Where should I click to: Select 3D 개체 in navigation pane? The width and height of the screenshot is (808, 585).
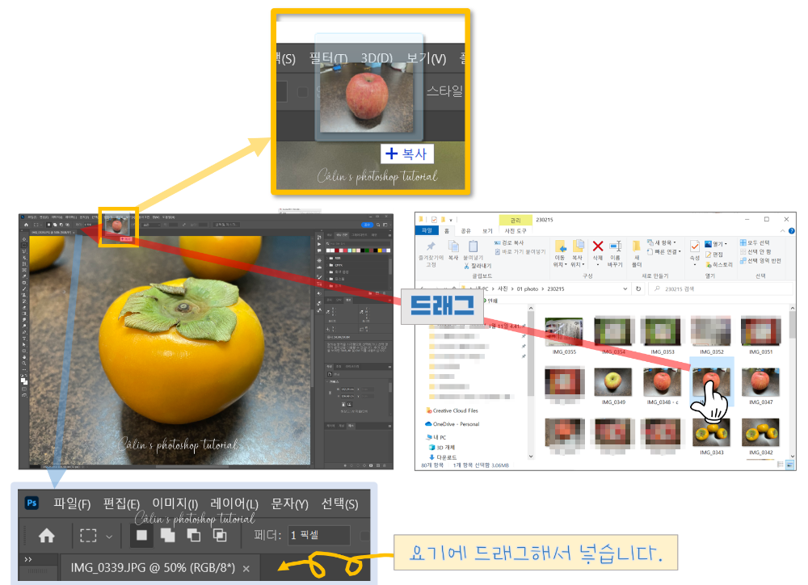(442, 448)
